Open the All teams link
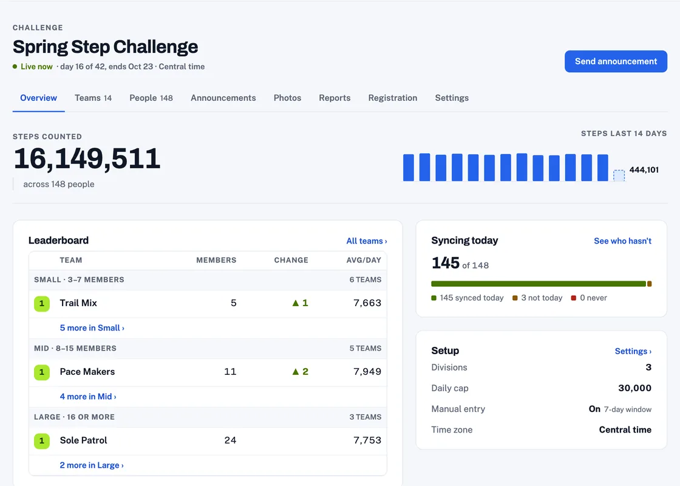This screenshot has width=680, height=486. tap(367, 241)
